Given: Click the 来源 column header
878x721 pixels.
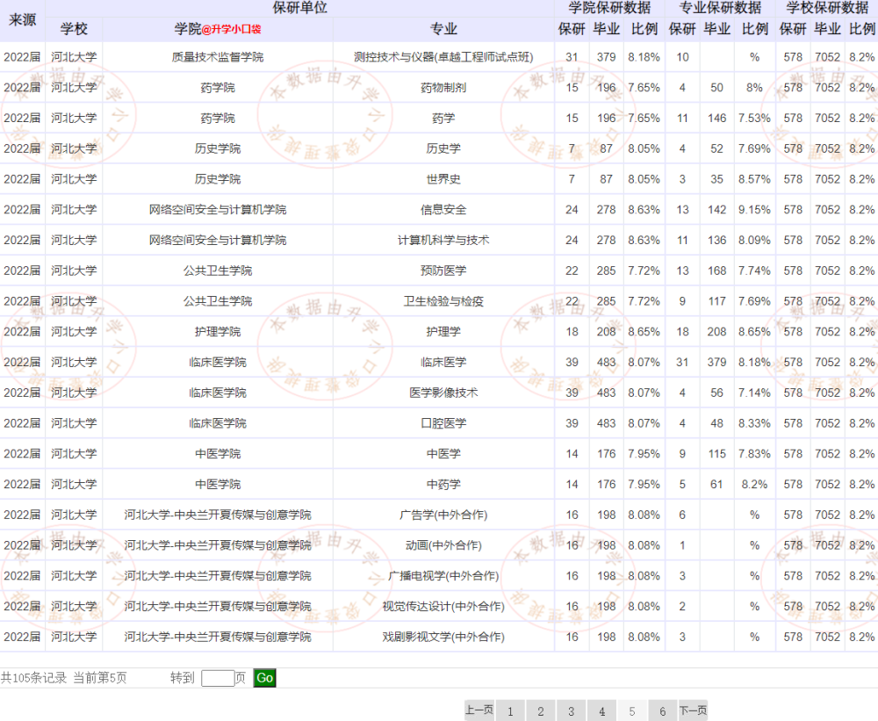Looking at the screenshot, I should [x=23, y=20].
